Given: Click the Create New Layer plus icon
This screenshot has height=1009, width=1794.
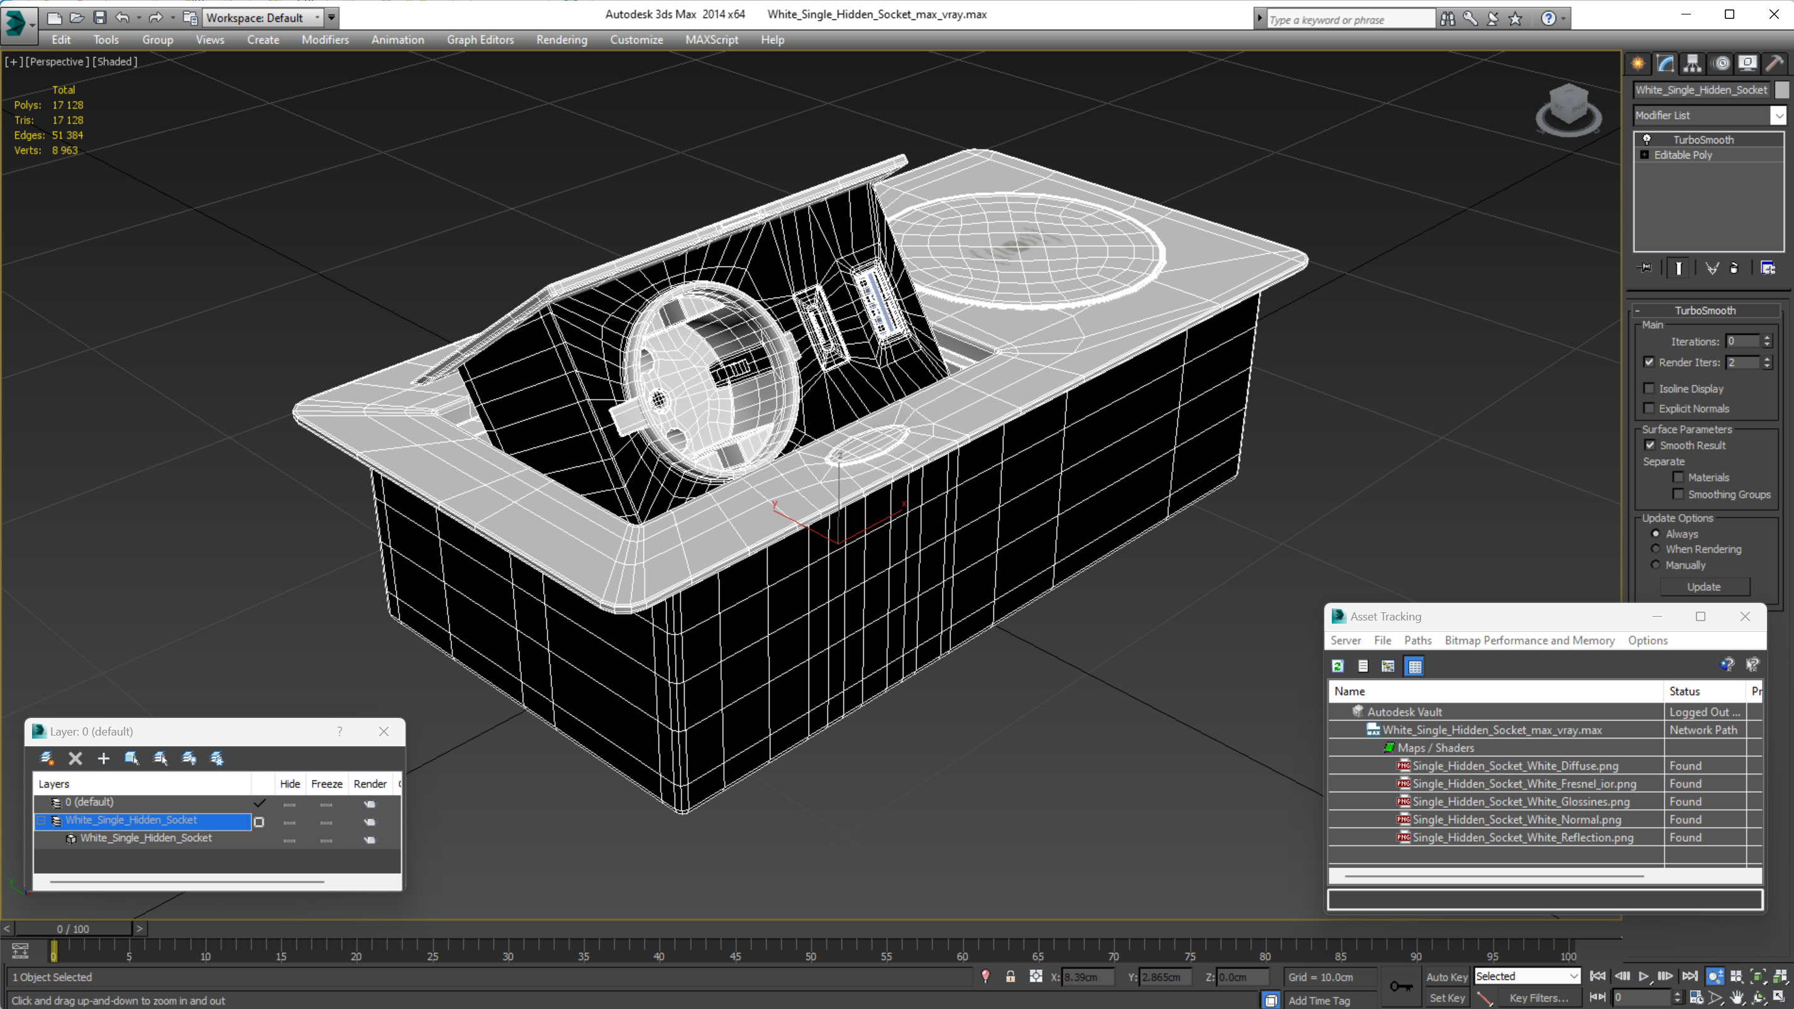Looking at the screenshot, I should 104,758.
